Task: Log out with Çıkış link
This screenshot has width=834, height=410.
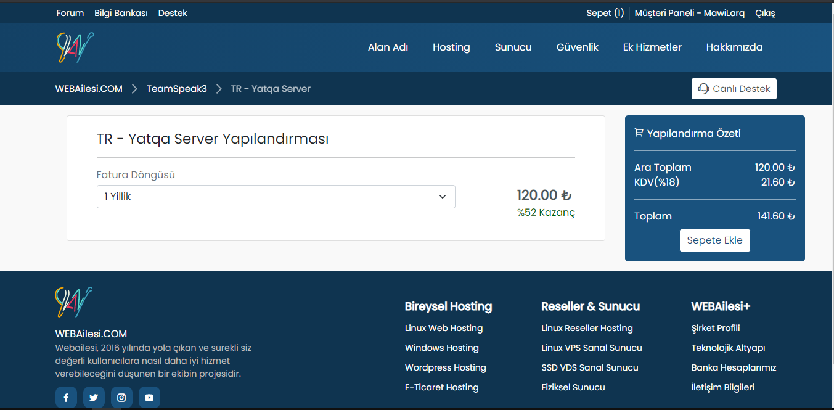Action: tap(765, 13)
